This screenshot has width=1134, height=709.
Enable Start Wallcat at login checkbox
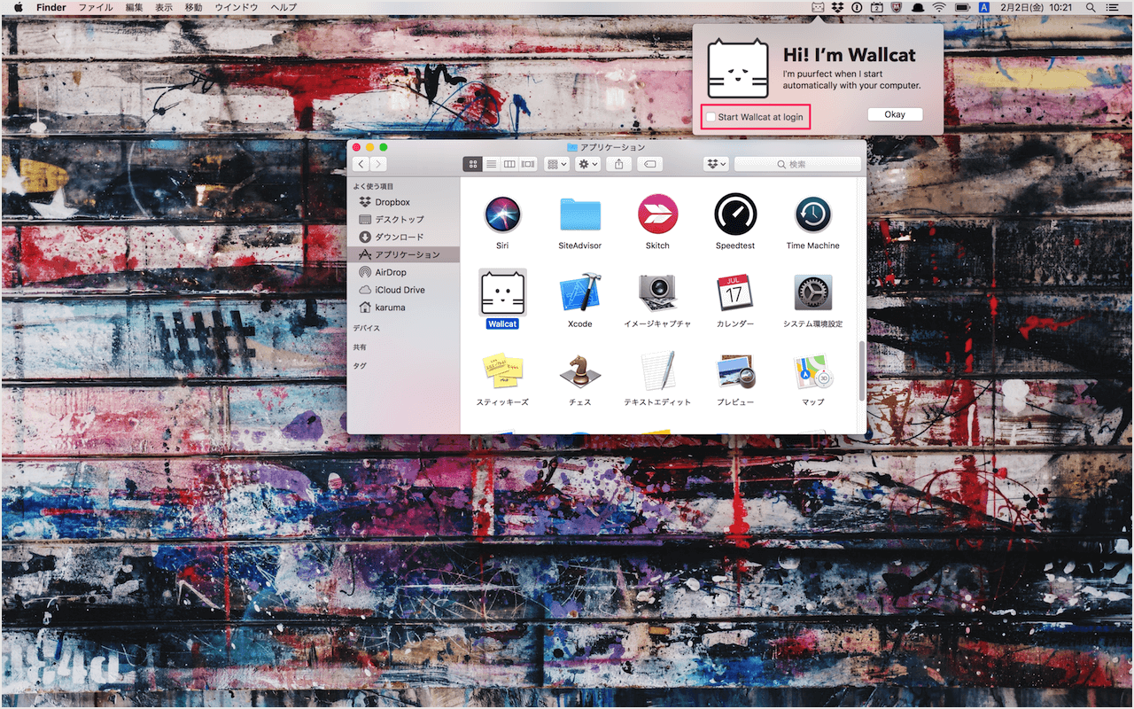pyautogui.click(x=711, y=117)
